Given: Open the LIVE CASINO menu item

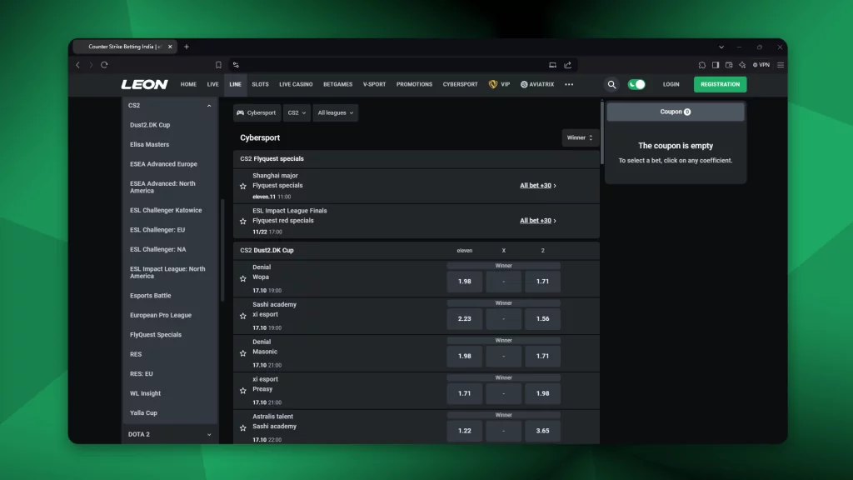Looking at the screenshot, I should [296, 84].
